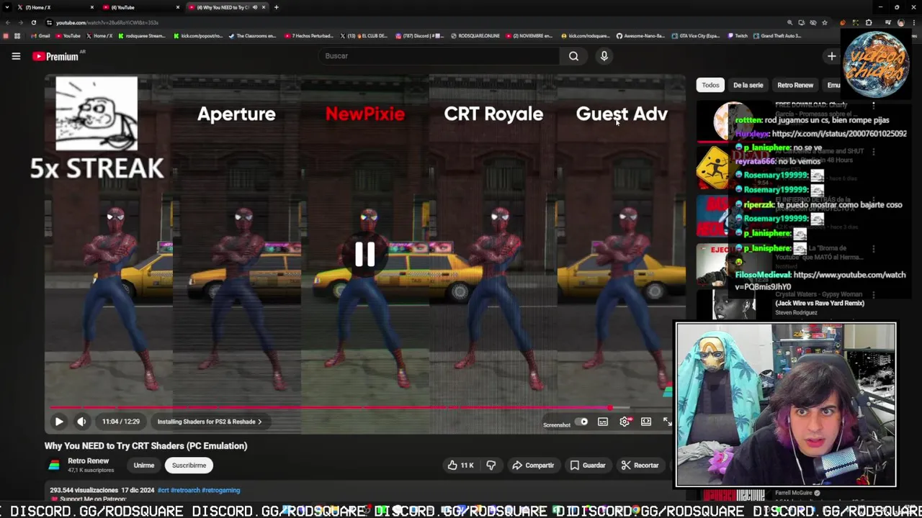Open the Gmail bookmark
This screenshot has width=922, height=518.
coord(40,36)
